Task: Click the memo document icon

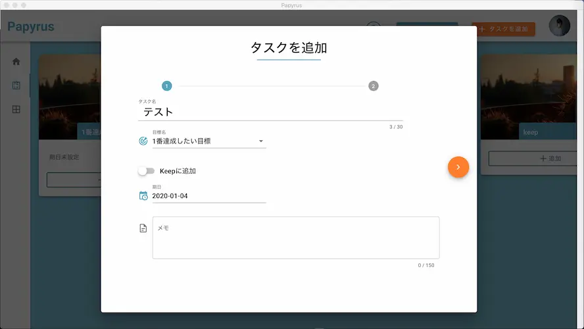Action: click(143, 228)
